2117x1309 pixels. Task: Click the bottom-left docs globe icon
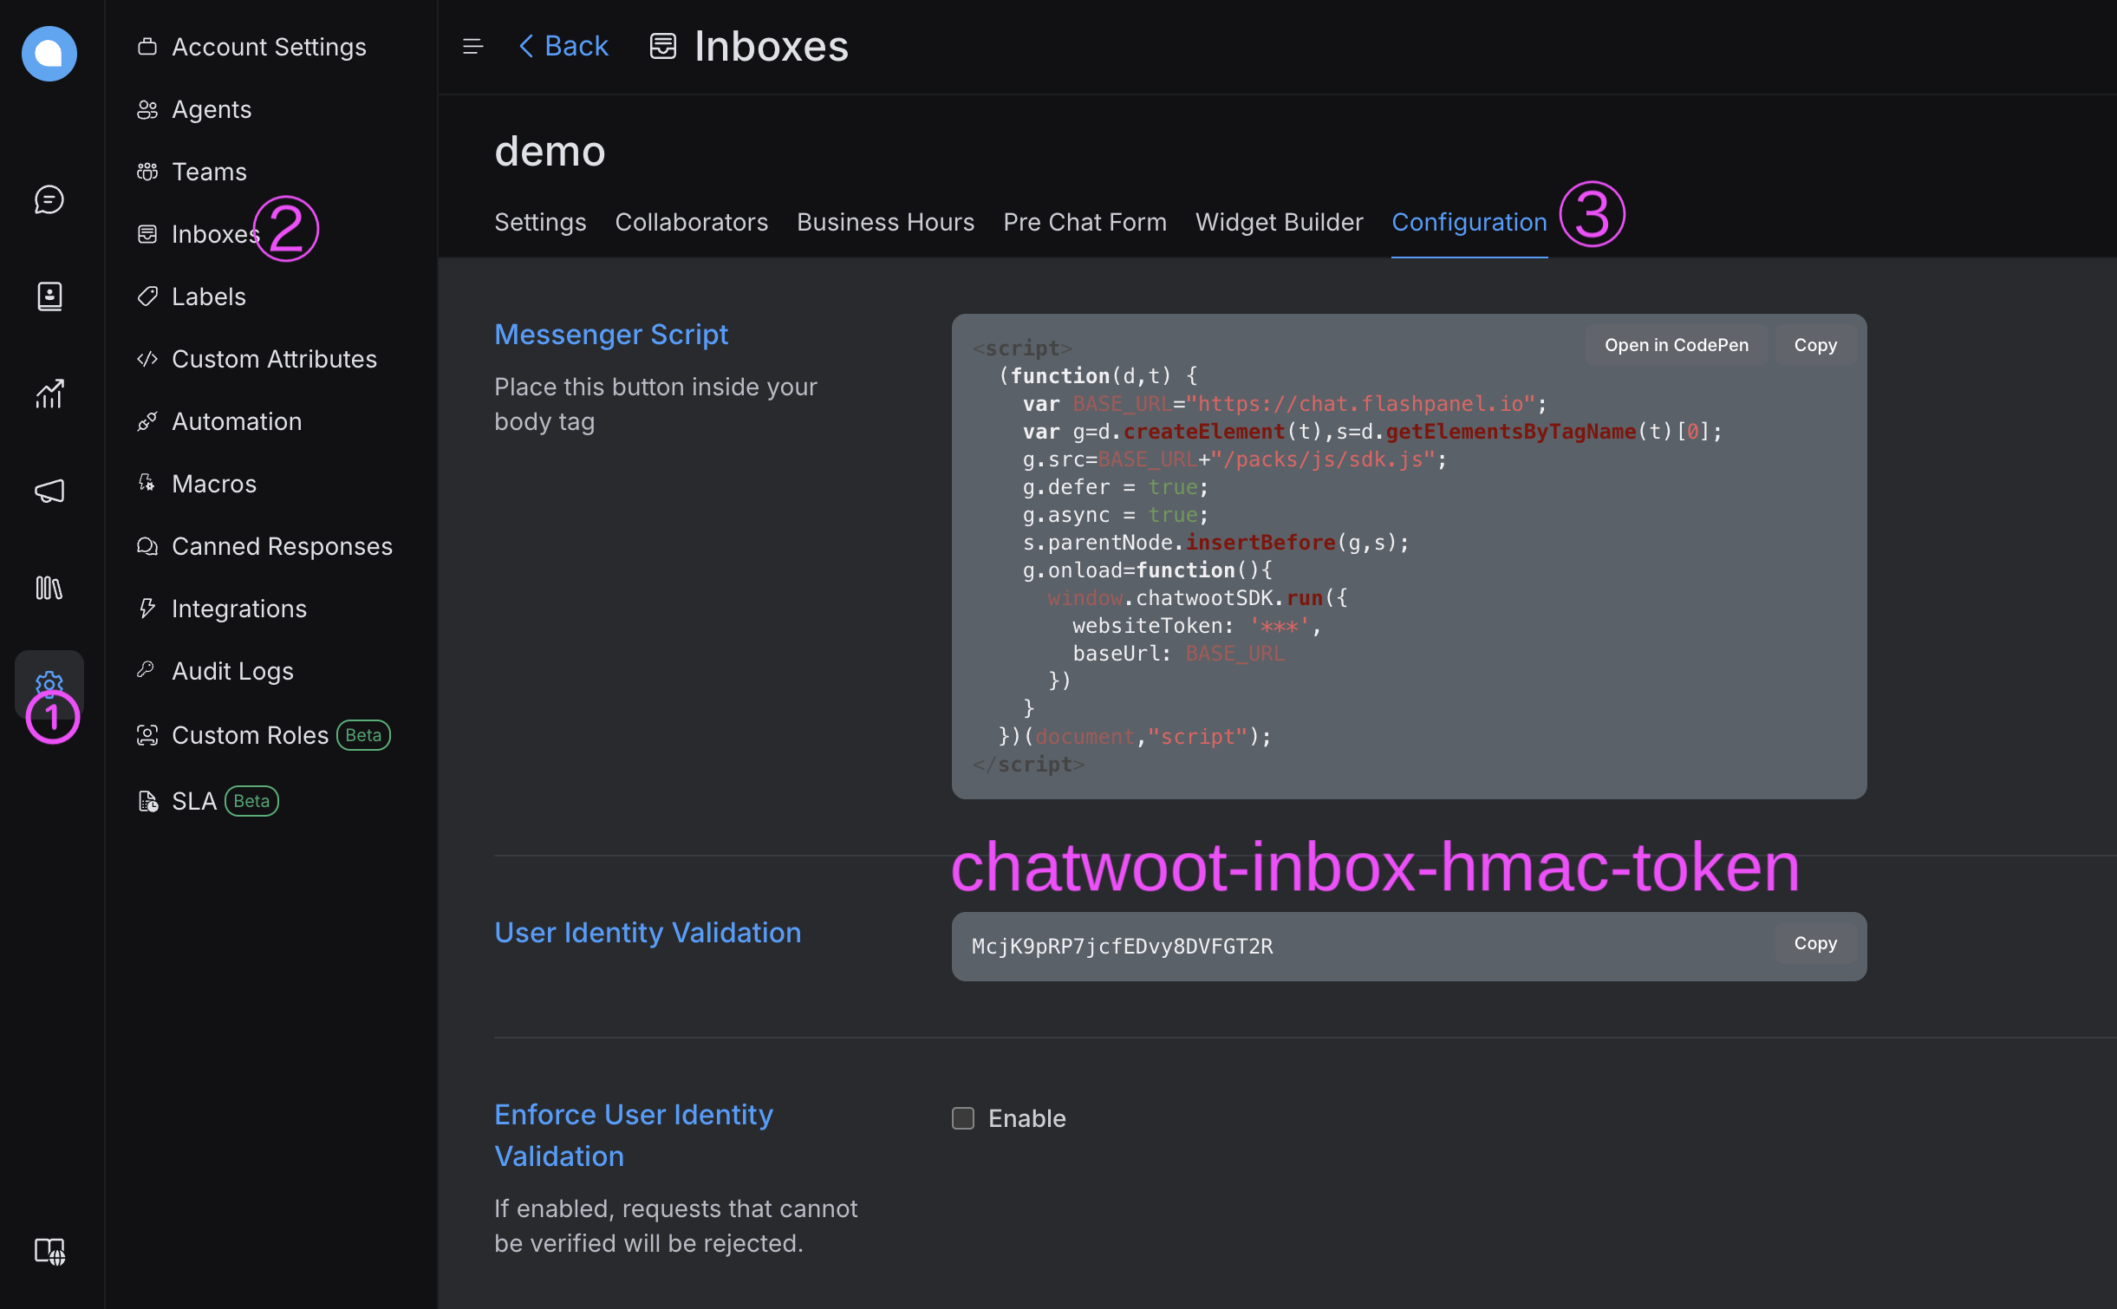(x=49, y=1251)
